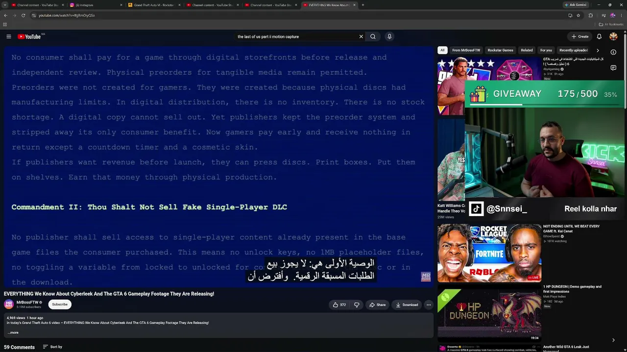627x352 pixels.
Task: Open the circular side panel icon below avatar
Action: (613, 52)
